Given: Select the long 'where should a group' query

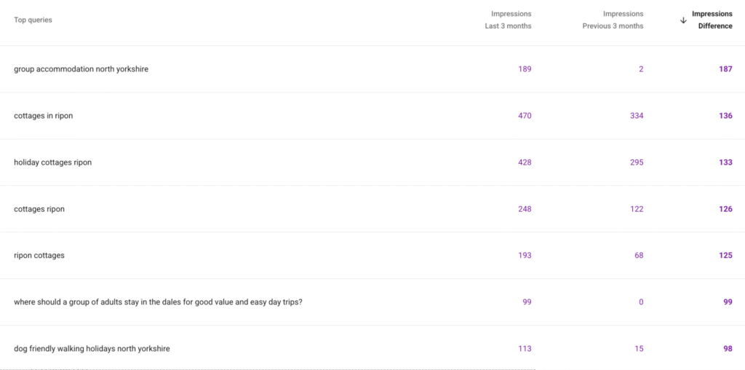Looking at the screenshot, I should point(158,302).
